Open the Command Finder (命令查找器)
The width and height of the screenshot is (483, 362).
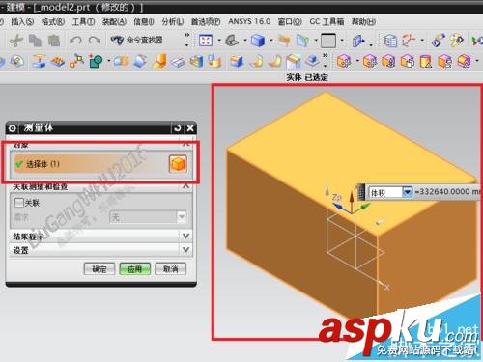pos(137,41)
